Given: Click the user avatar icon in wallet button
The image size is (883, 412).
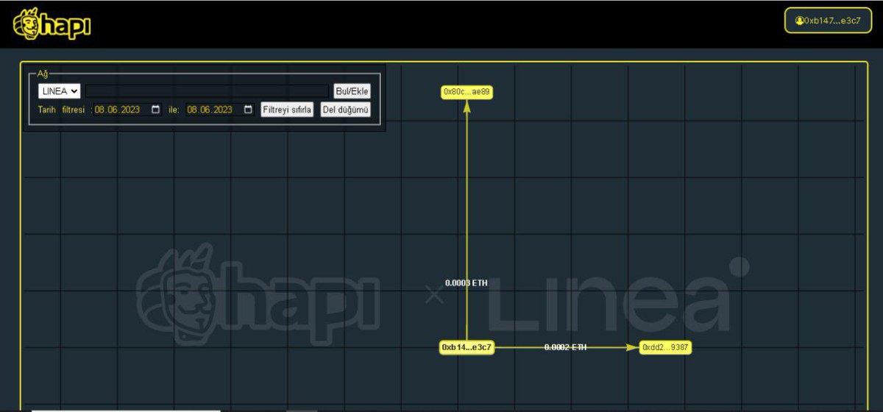Looking at the screenshot, I should (x=798, y=21).
